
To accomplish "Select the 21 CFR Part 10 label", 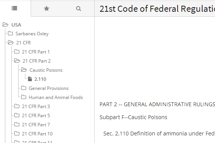I will pos(37,134).
